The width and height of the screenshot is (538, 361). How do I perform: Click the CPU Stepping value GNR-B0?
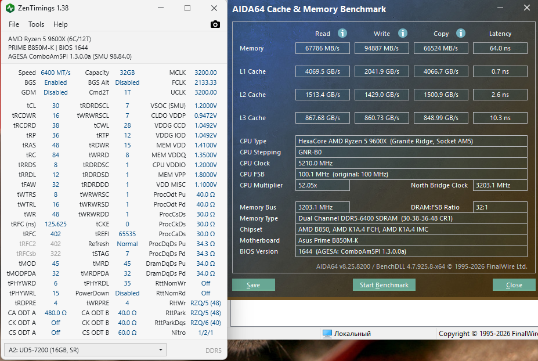[411, 152]
